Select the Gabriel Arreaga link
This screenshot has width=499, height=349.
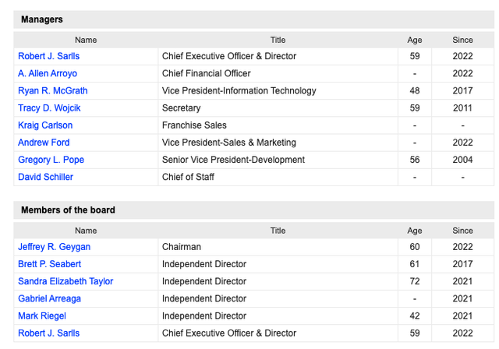[49, 298]
